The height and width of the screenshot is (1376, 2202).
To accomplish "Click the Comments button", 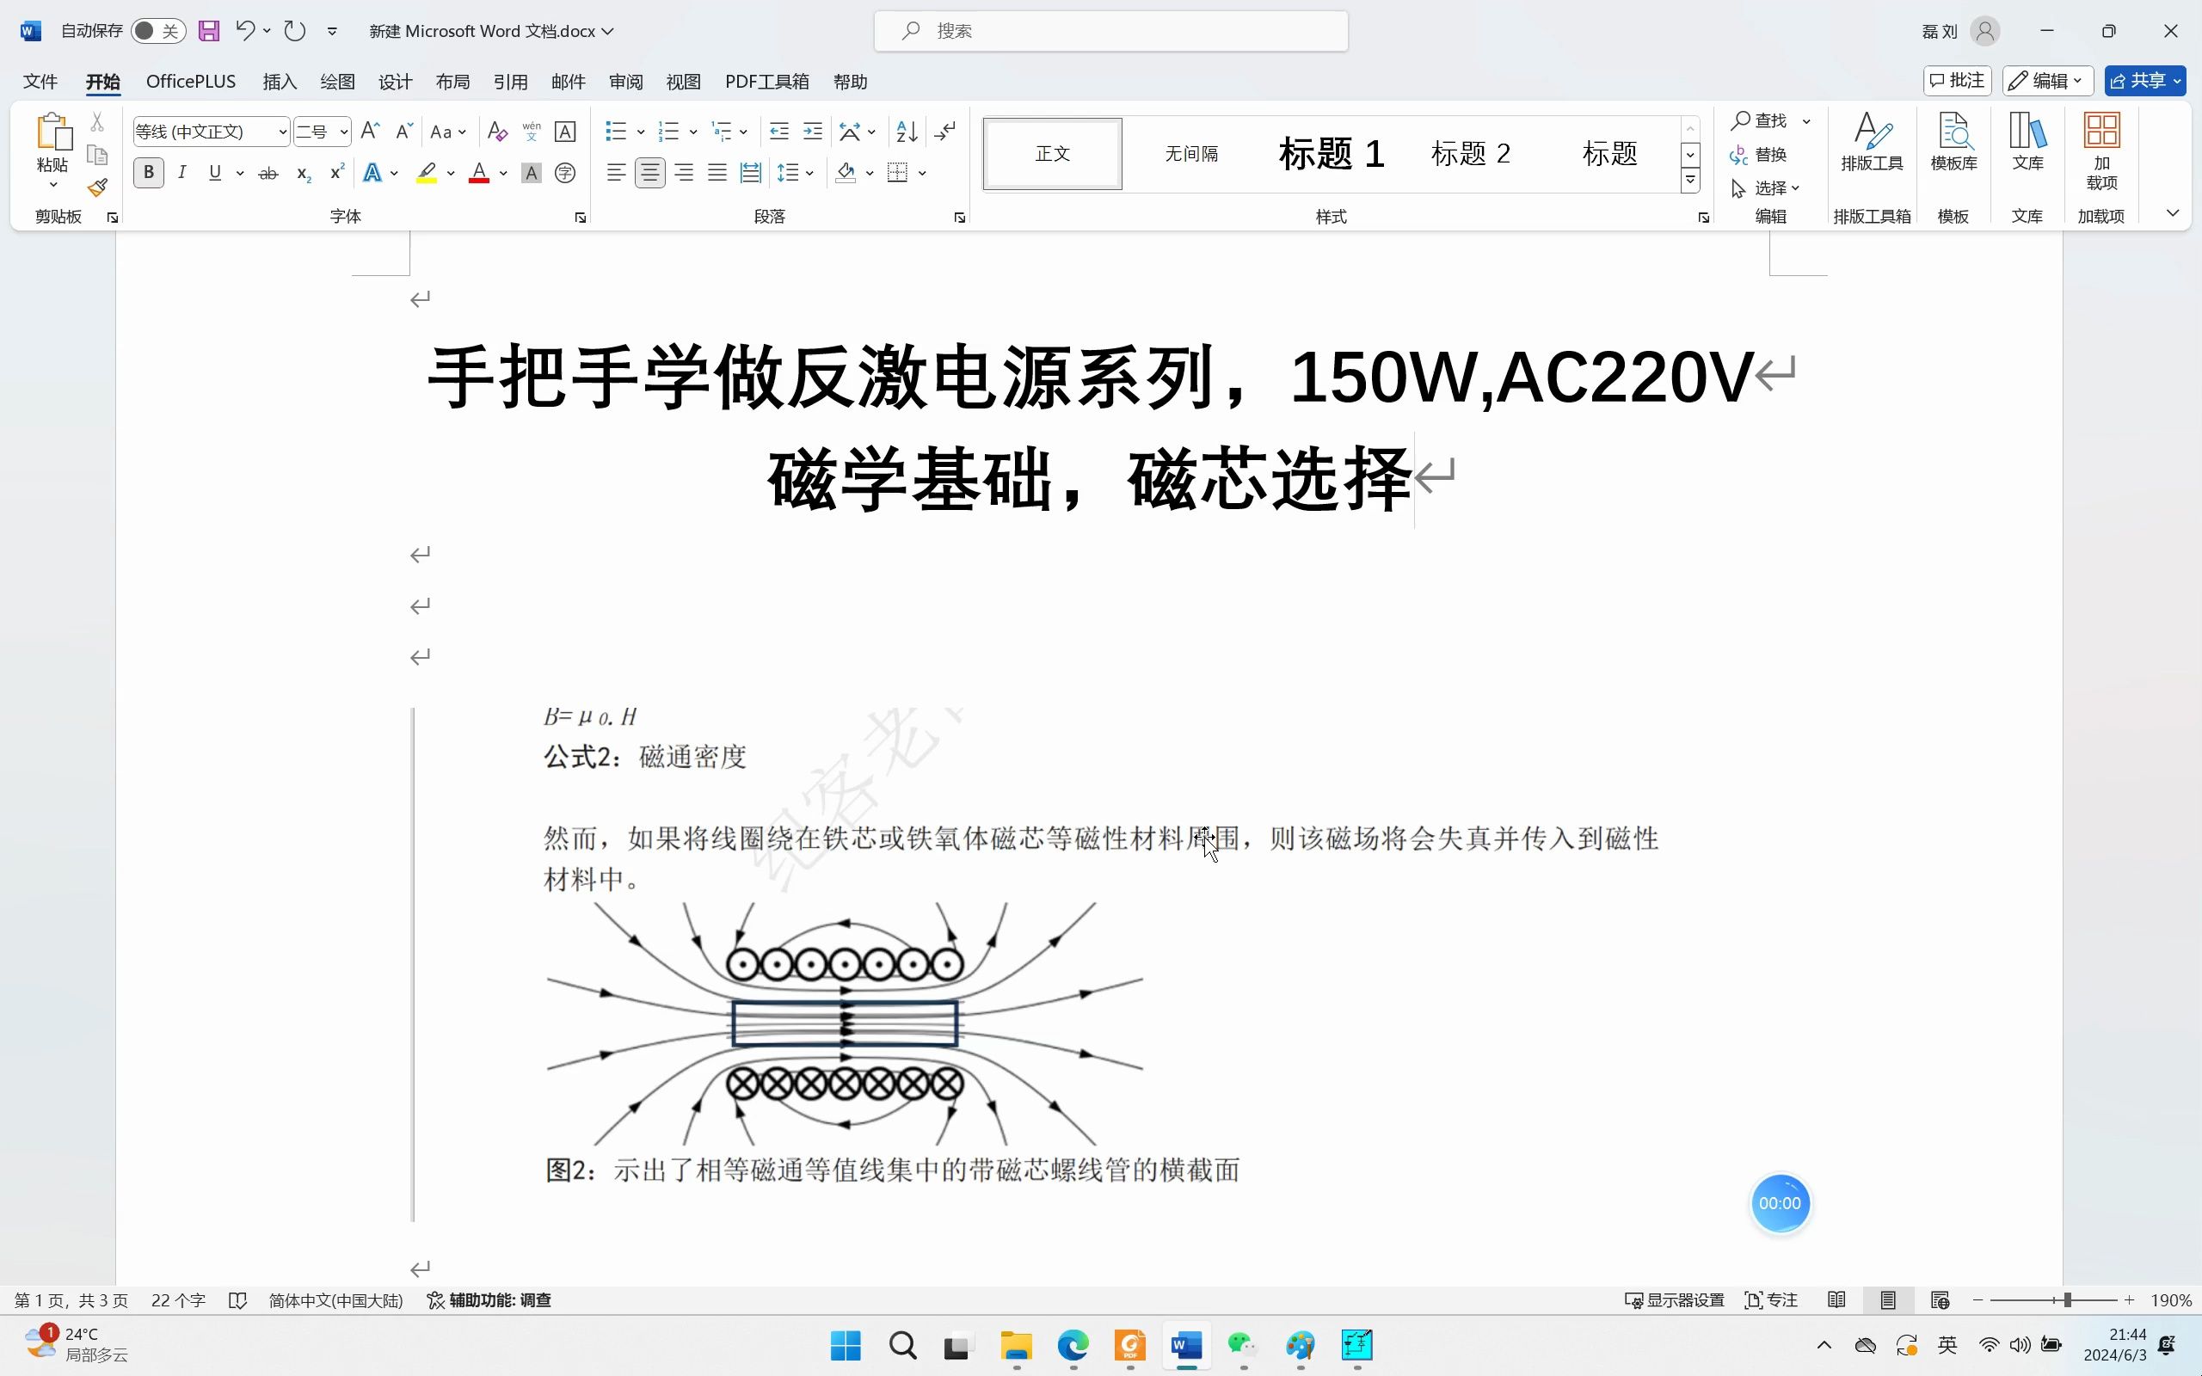I will coord(1957,81).
